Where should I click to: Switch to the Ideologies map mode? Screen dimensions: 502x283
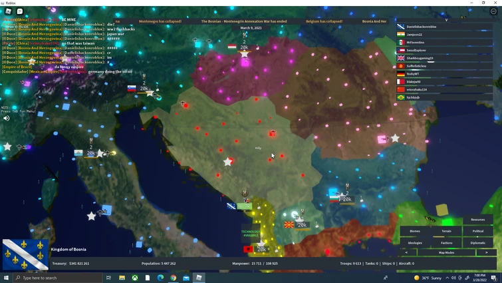415,243
